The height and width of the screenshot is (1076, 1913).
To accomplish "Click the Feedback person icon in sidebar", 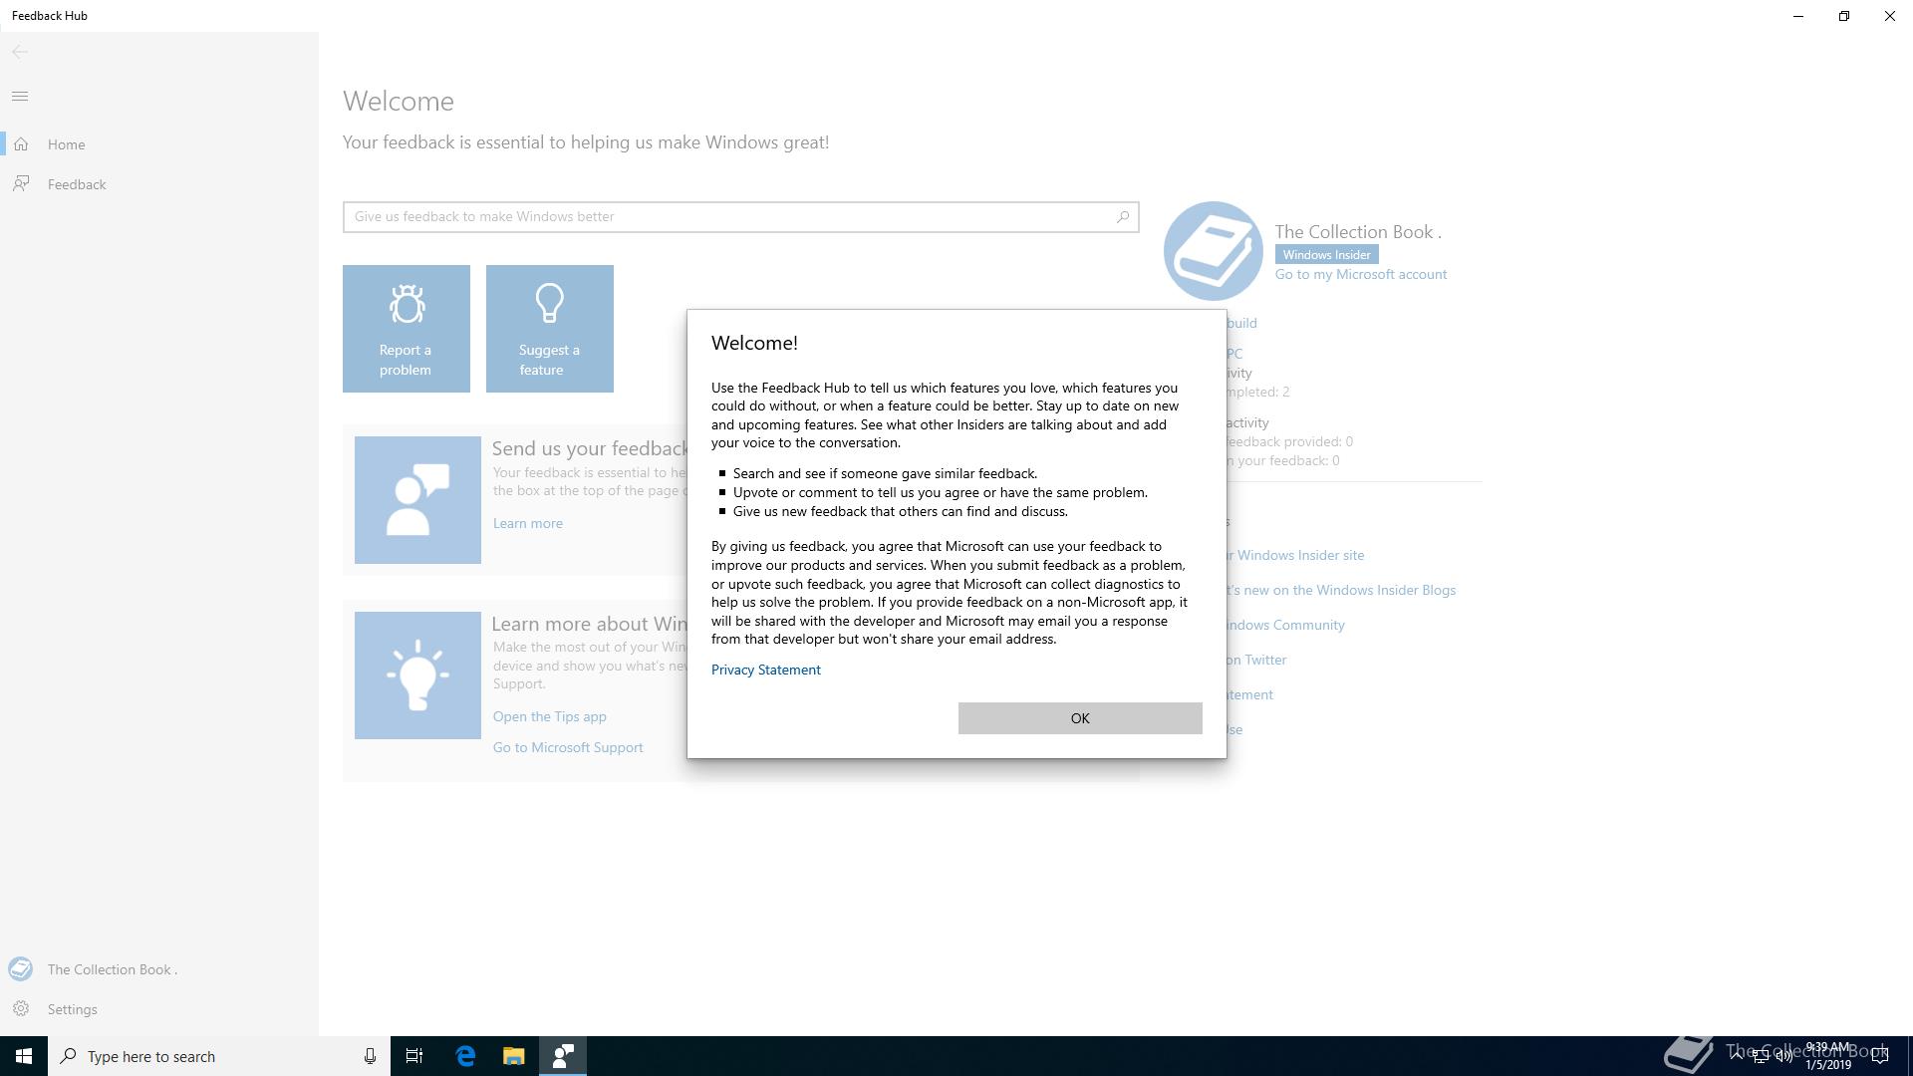I will pos(21,184).
